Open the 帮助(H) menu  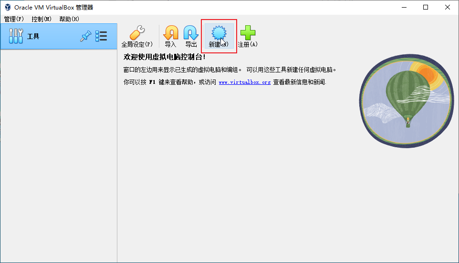point(69,19)
